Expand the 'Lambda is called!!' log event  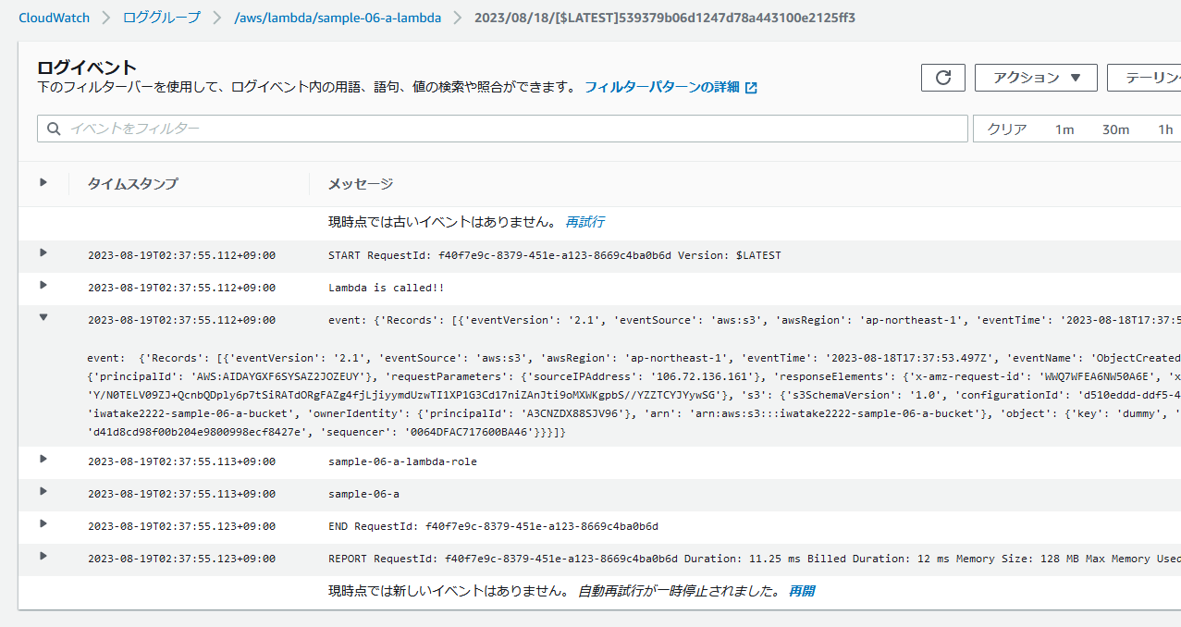click(x=43, y=288)
